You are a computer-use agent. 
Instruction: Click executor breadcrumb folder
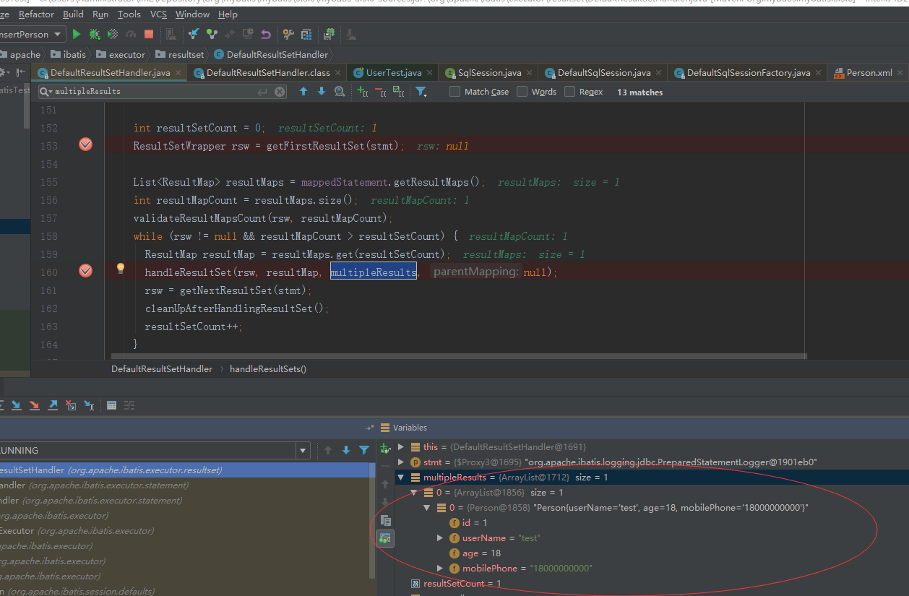[x=120, y=55]
